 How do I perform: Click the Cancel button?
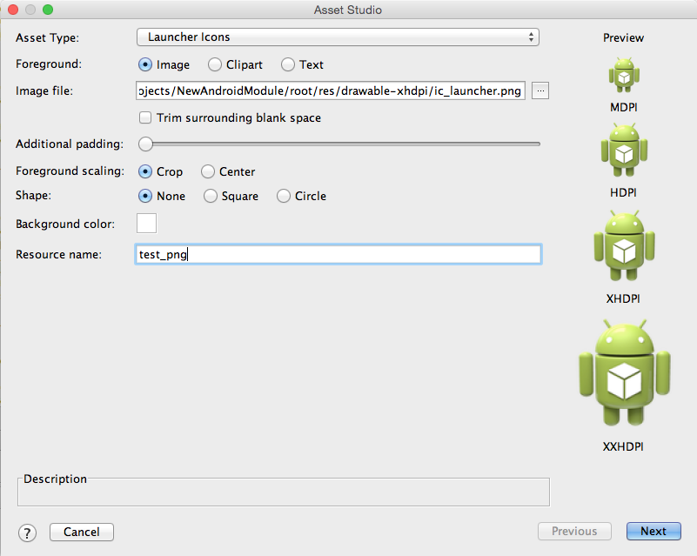click(82, 532)
